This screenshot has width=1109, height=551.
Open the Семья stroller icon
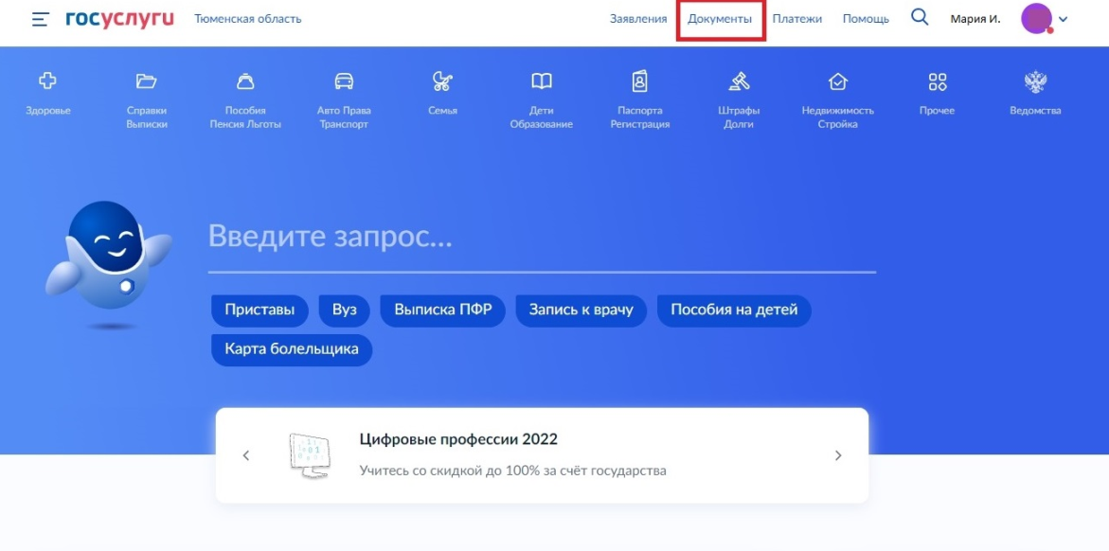(x=443, y=82)
